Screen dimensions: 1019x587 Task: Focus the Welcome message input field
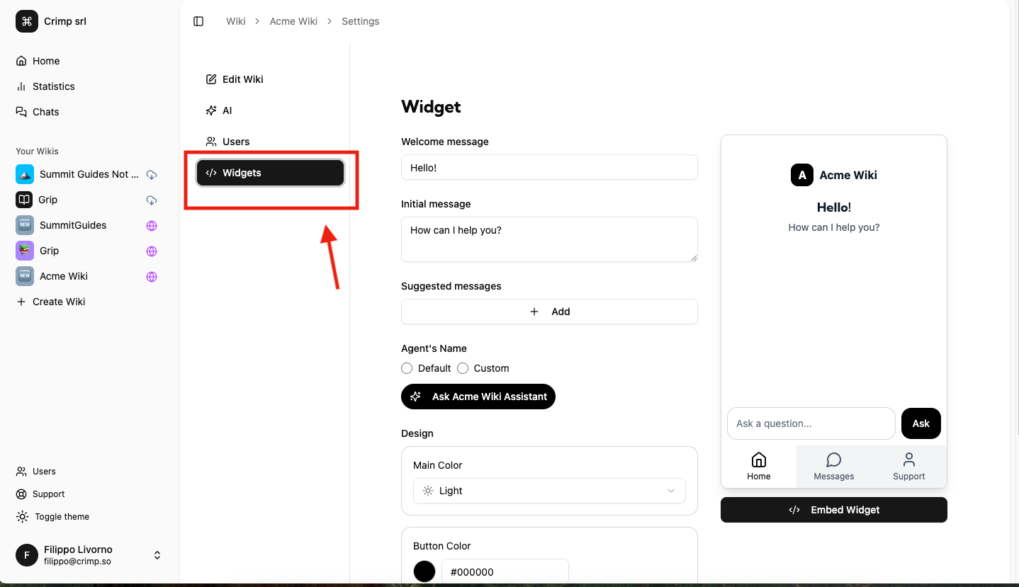tap(549, 167)
